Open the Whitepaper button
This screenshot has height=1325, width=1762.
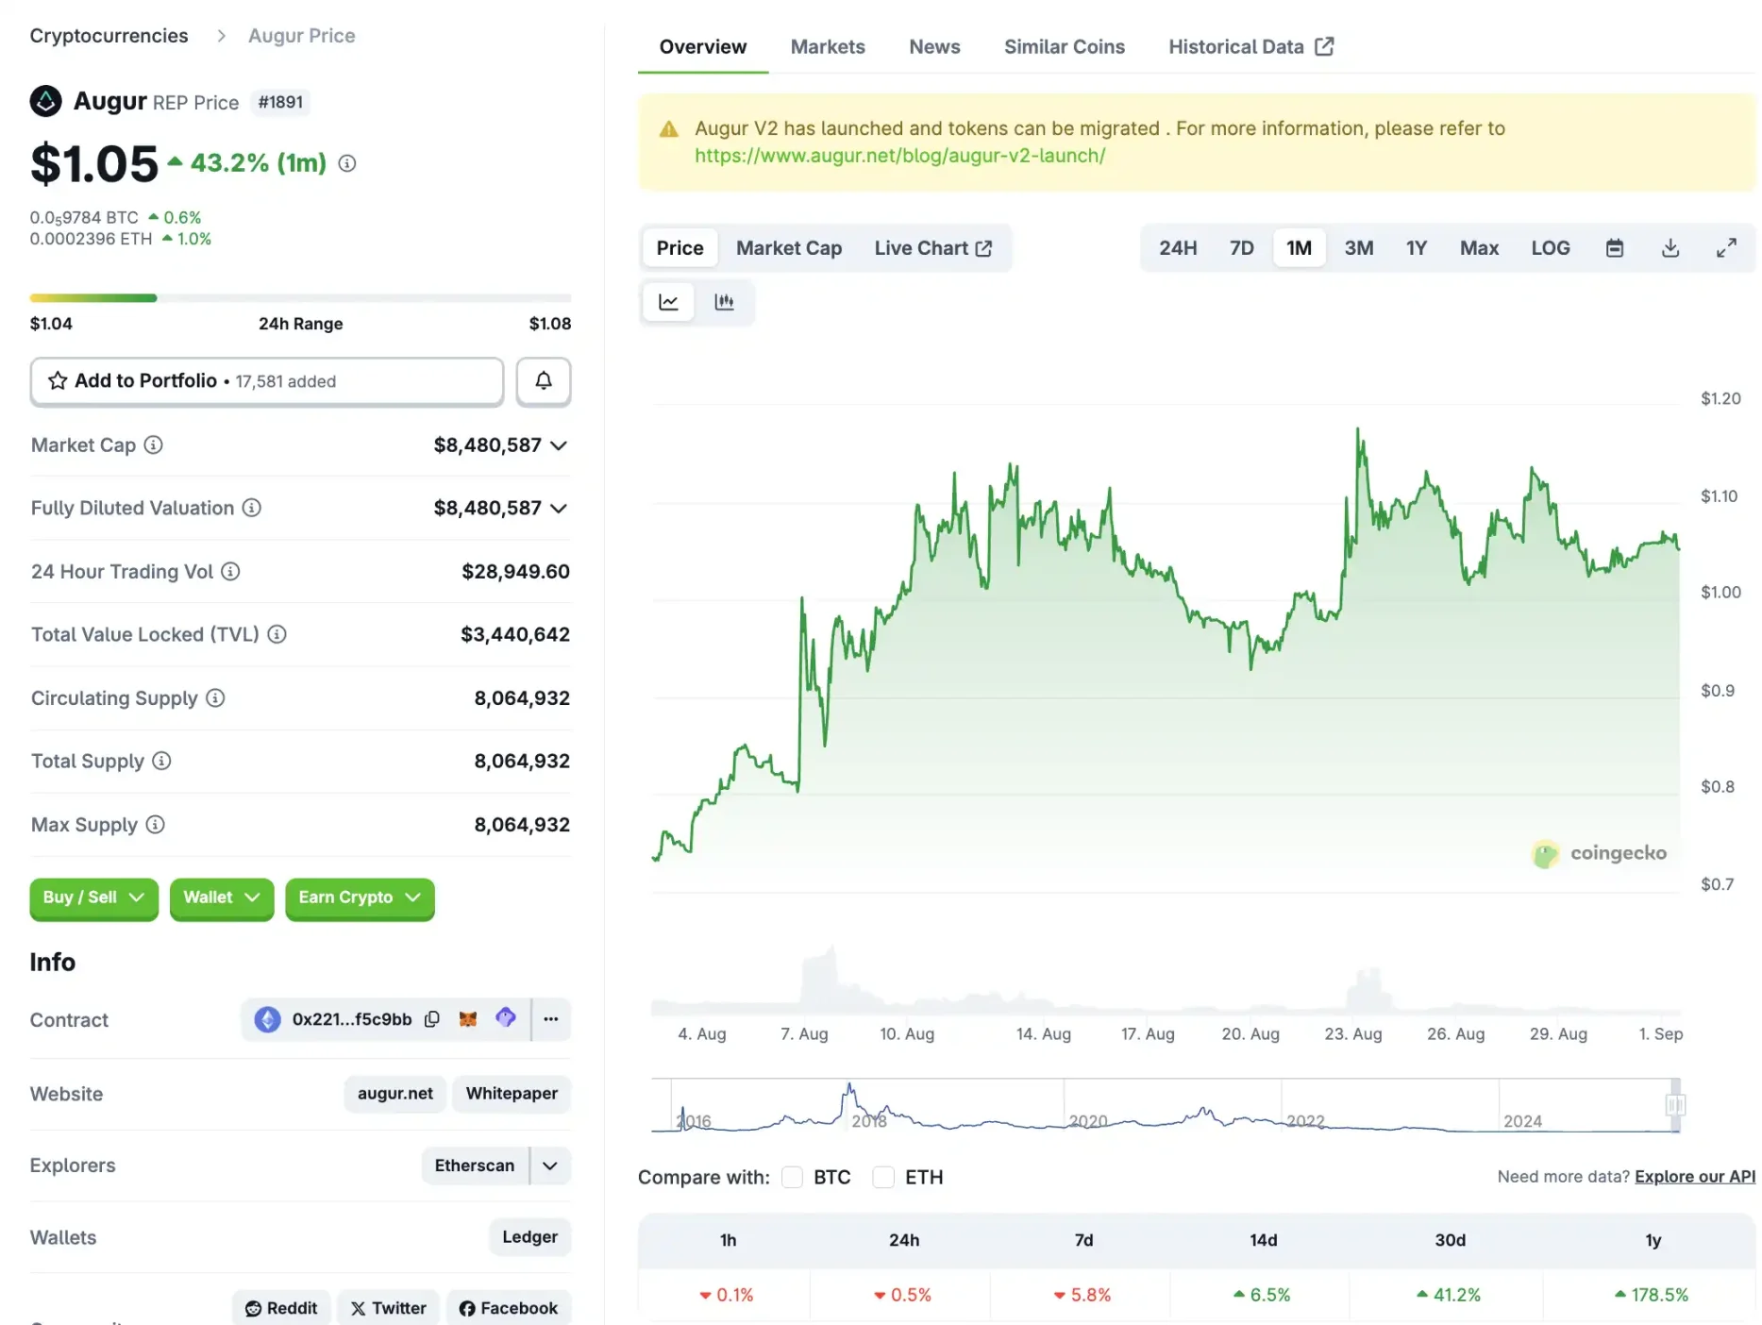pyautogui.click(x=511, y=1094)
